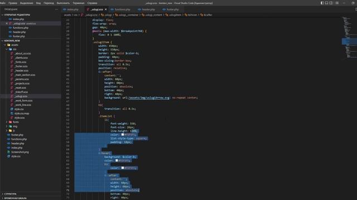Open Выполнить menu

(x=63, y=3)
